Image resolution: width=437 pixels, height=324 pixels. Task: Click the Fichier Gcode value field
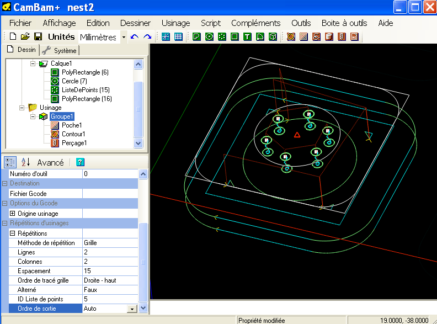(109, 194)
